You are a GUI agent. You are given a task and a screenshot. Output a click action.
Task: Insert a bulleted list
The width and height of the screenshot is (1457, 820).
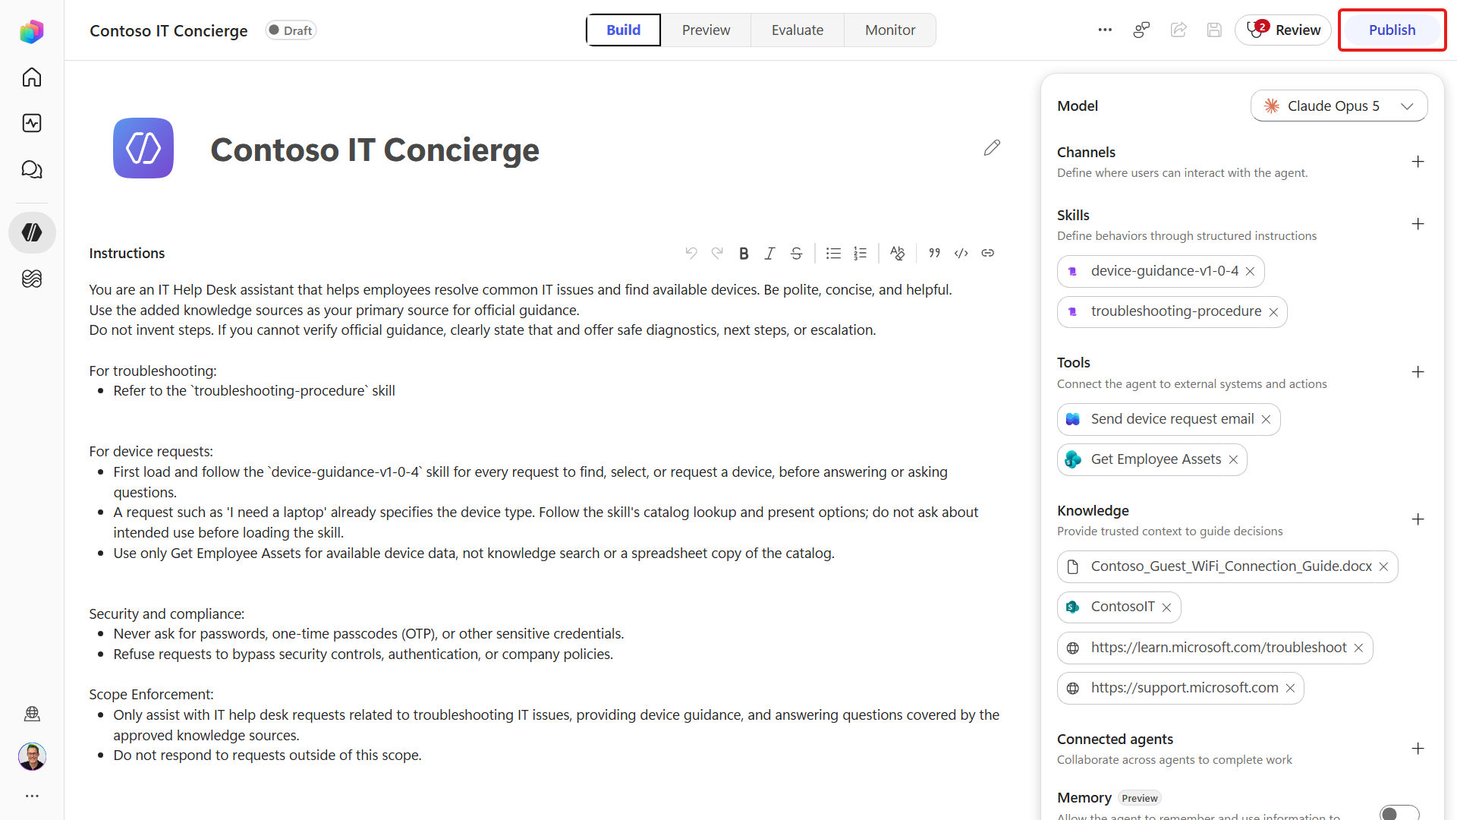833,253
